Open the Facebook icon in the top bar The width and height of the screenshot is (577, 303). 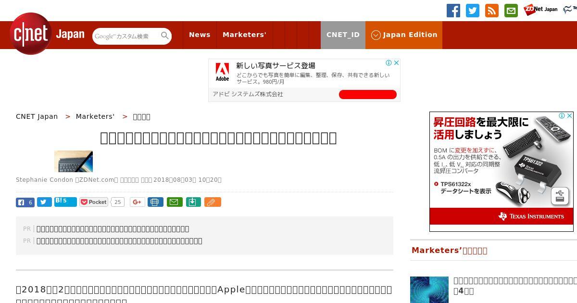click(x=453, y=11)
